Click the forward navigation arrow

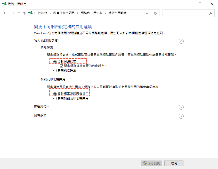tap(13, 13)
